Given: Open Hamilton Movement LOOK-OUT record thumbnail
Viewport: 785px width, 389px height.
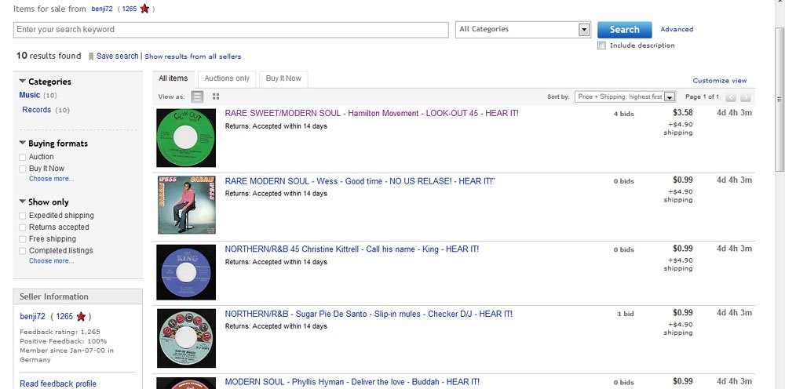Looking at the screenshot, I should (x=186, y=138).
